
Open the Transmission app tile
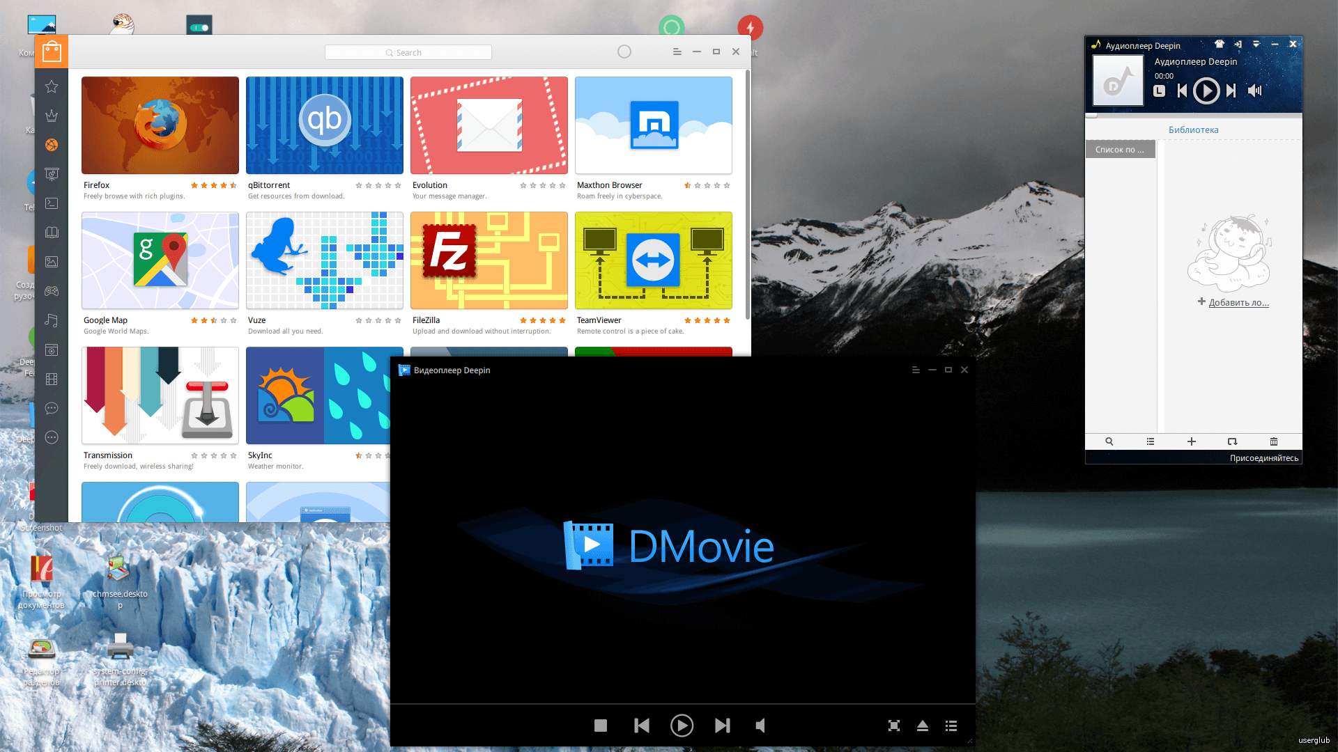coord(160,395)
